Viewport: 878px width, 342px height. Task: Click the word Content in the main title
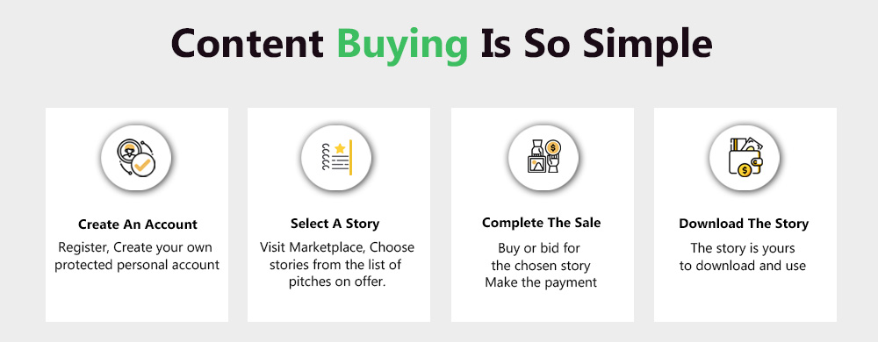pyautogui.click(x=247, y=42)
